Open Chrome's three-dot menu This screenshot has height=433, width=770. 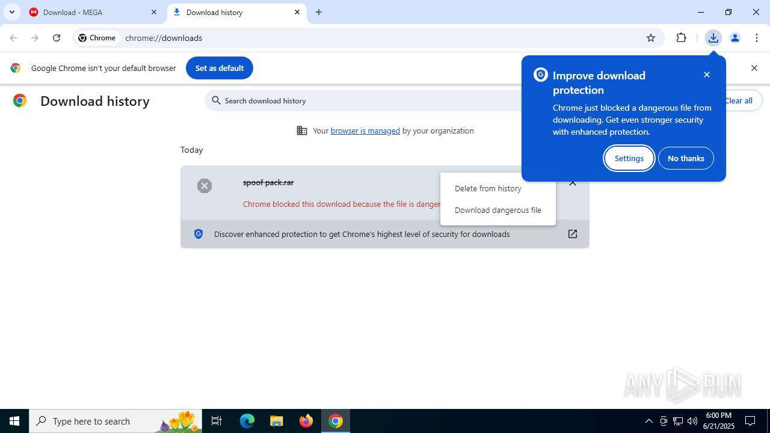tap(757, 38)
